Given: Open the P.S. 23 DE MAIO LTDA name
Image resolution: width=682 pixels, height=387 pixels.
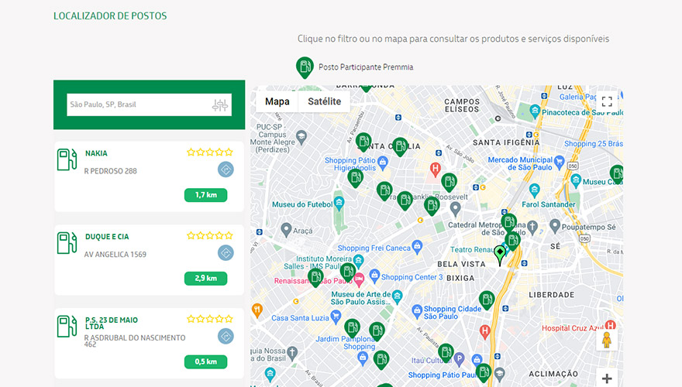Looking at the screenshot, I should 112,324.
